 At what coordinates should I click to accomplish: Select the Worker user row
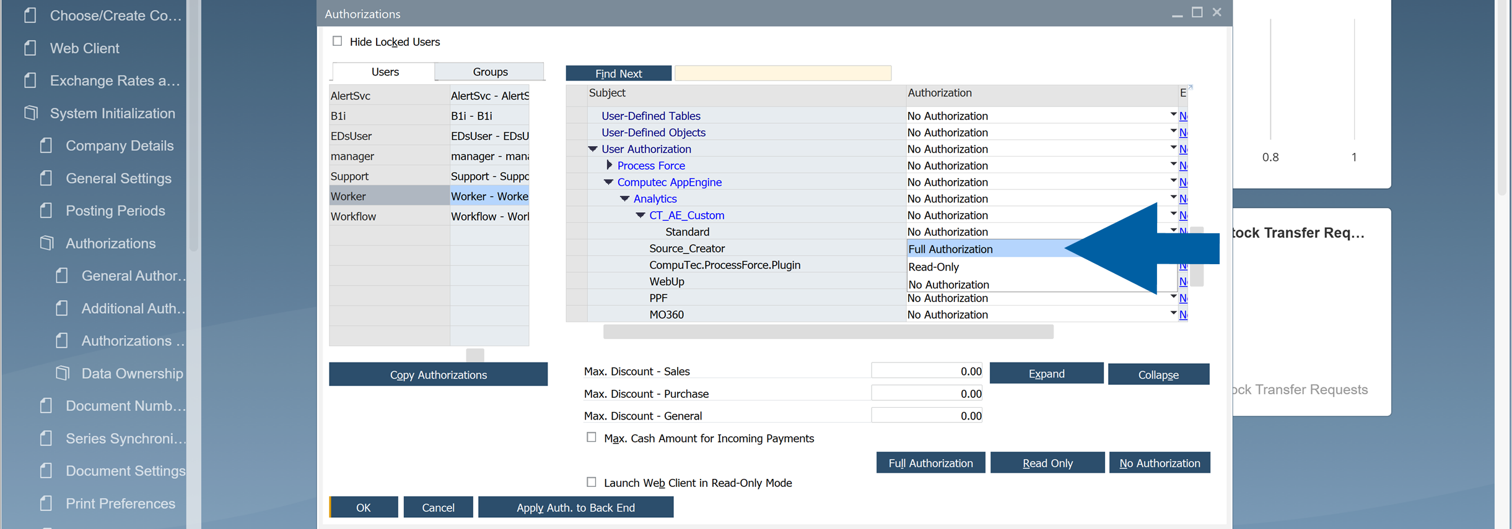[x=429, y=196]
